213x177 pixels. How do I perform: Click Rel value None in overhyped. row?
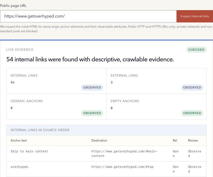[x=176, y=169]
